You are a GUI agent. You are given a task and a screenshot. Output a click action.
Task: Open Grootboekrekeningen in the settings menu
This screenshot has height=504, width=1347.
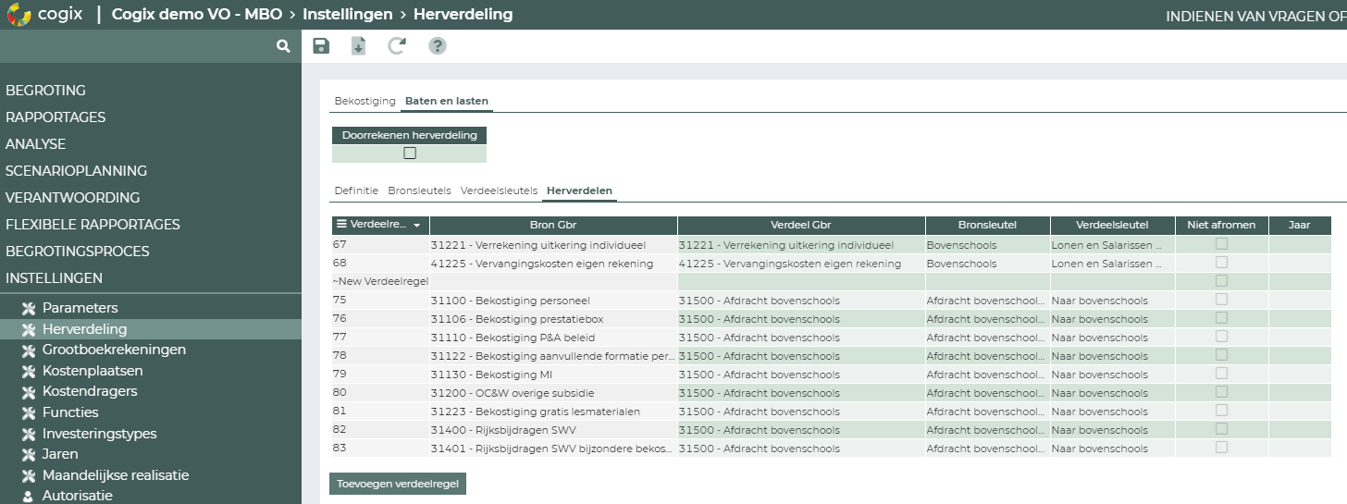[114, 350]
